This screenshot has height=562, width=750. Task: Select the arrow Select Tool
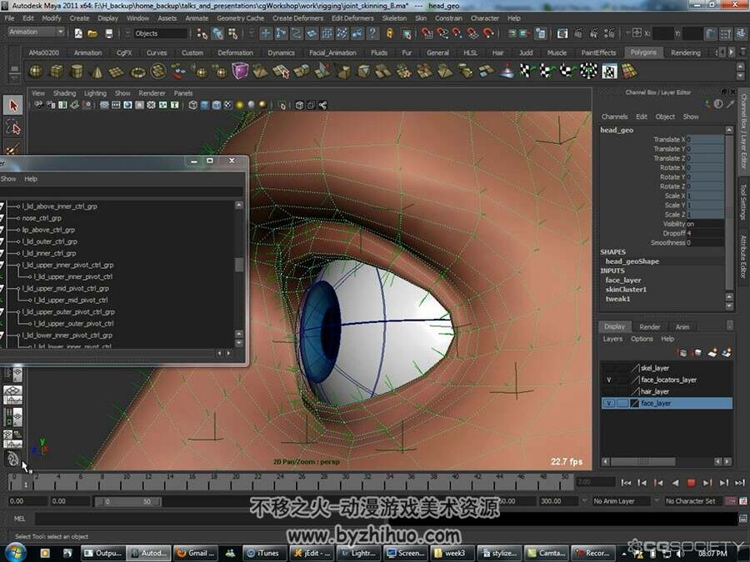(12, 105)
